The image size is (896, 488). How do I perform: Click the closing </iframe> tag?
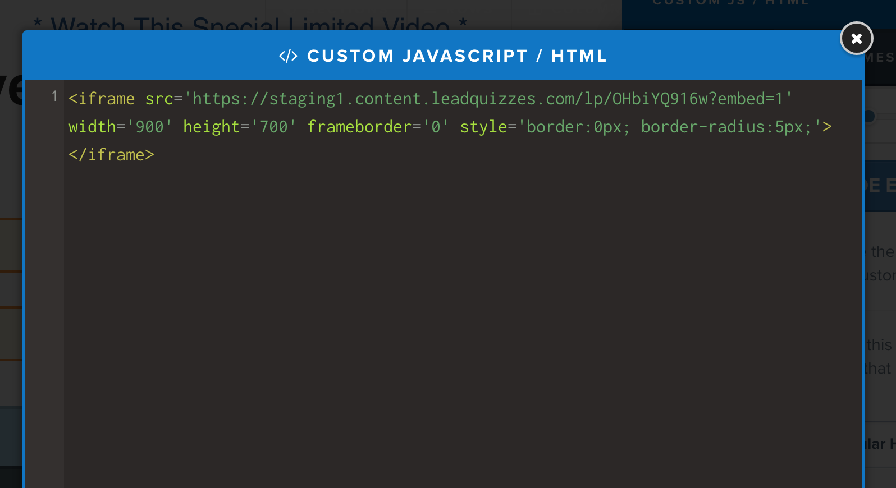click(111, 155)
